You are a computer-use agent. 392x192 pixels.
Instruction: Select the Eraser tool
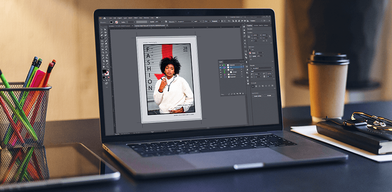105,44
